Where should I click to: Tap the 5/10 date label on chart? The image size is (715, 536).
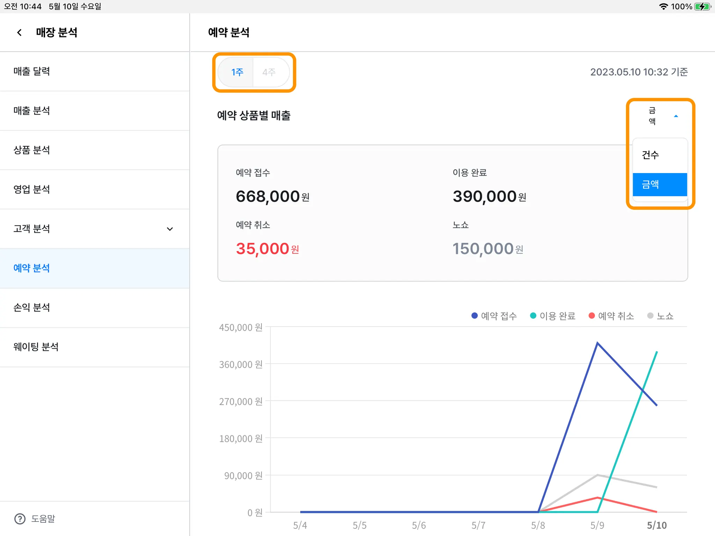pos(656,525)
